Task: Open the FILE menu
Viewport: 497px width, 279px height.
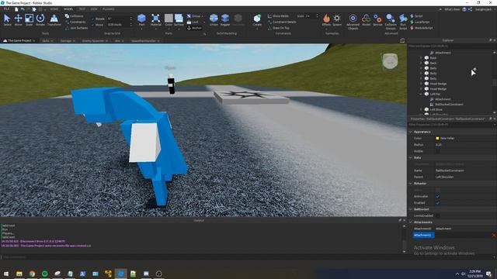Action: (6, 9)
